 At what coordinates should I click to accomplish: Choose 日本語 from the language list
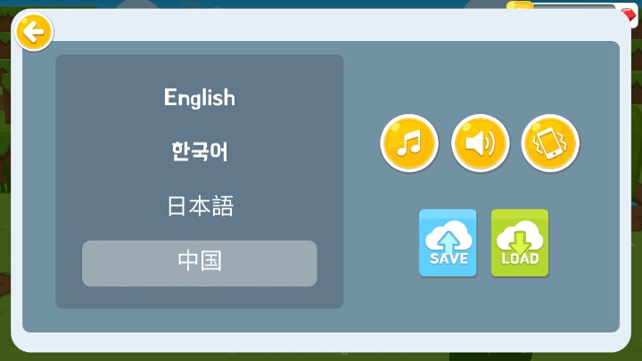[201, 206]
